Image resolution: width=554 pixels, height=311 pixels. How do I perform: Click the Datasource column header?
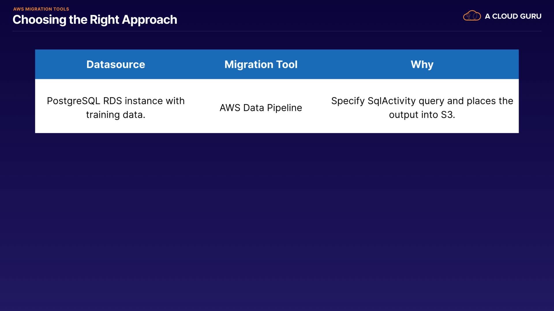point(116,65)
